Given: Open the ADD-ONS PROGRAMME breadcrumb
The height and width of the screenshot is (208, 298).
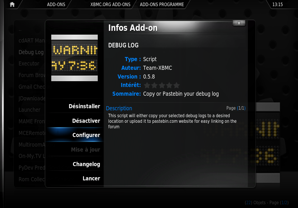Looking at the screenshot, I should click(162, 4).
